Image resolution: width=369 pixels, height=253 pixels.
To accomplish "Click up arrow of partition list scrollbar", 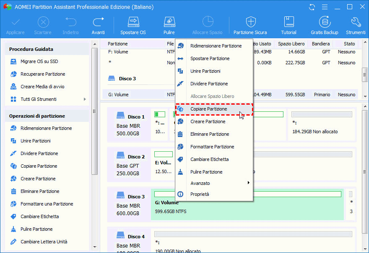I will click(365, 42).
